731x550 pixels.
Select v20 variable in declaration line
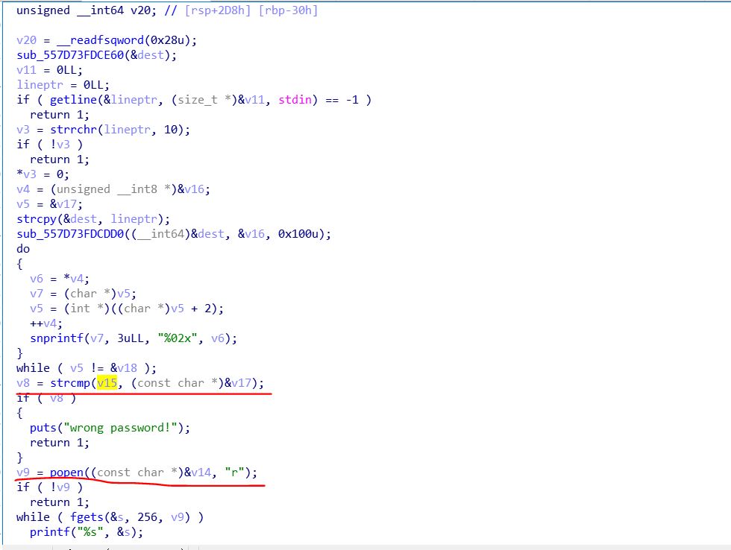pyautogui.click(x=140, y=10)
